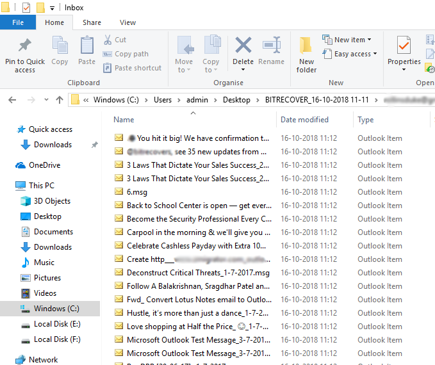Open the recent locations dropdown chevron
The width and height of the screenshot is (435, 365).
pyautogui.click(x=46, y=99)
